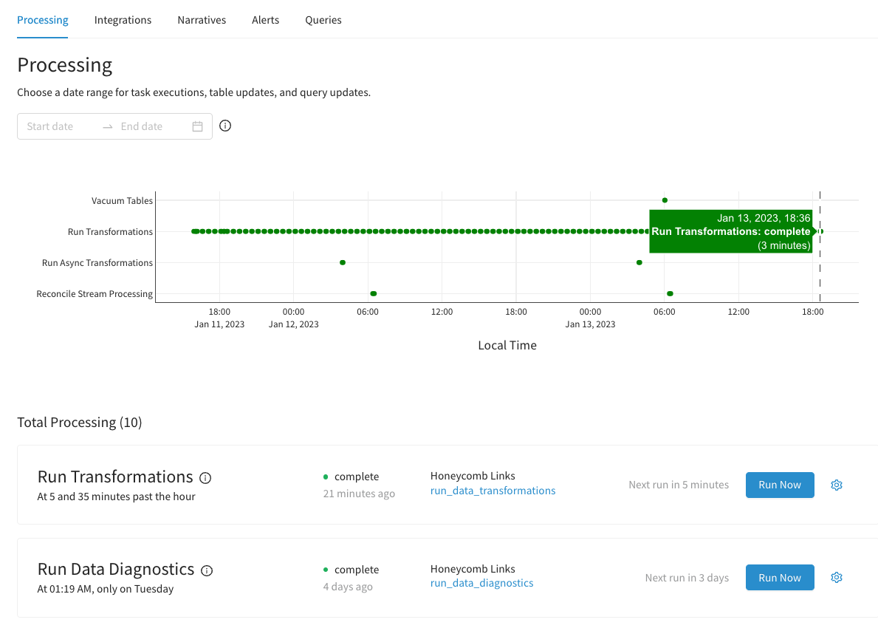The height and width of the screenshot is (628, 878).
Task: Click info icon next to Run Transformations
Action: (206, 478)
